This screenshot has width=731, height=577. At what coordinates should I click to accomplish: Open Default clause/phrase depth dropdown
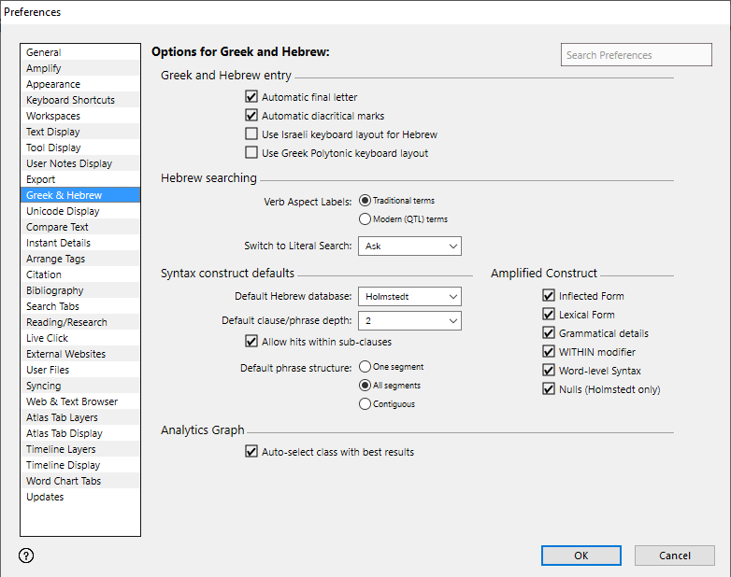pos(409,321)
